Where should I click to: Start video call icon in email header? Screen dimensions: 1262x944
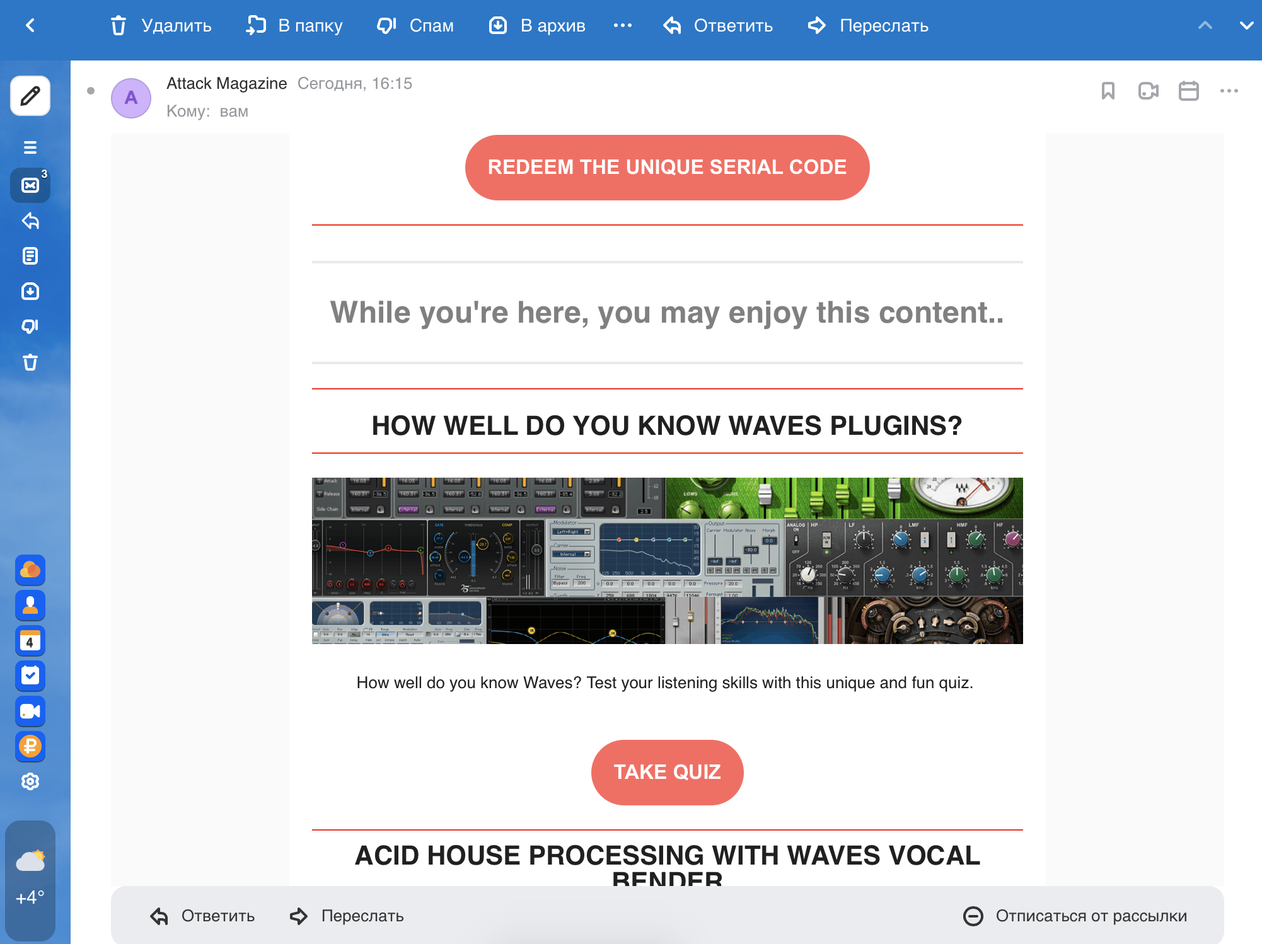pos(1148,91)
